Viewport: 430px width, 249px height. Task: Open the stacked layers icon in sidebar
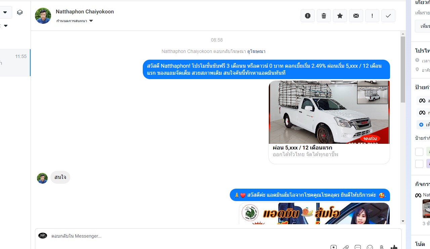coord(20,12)
